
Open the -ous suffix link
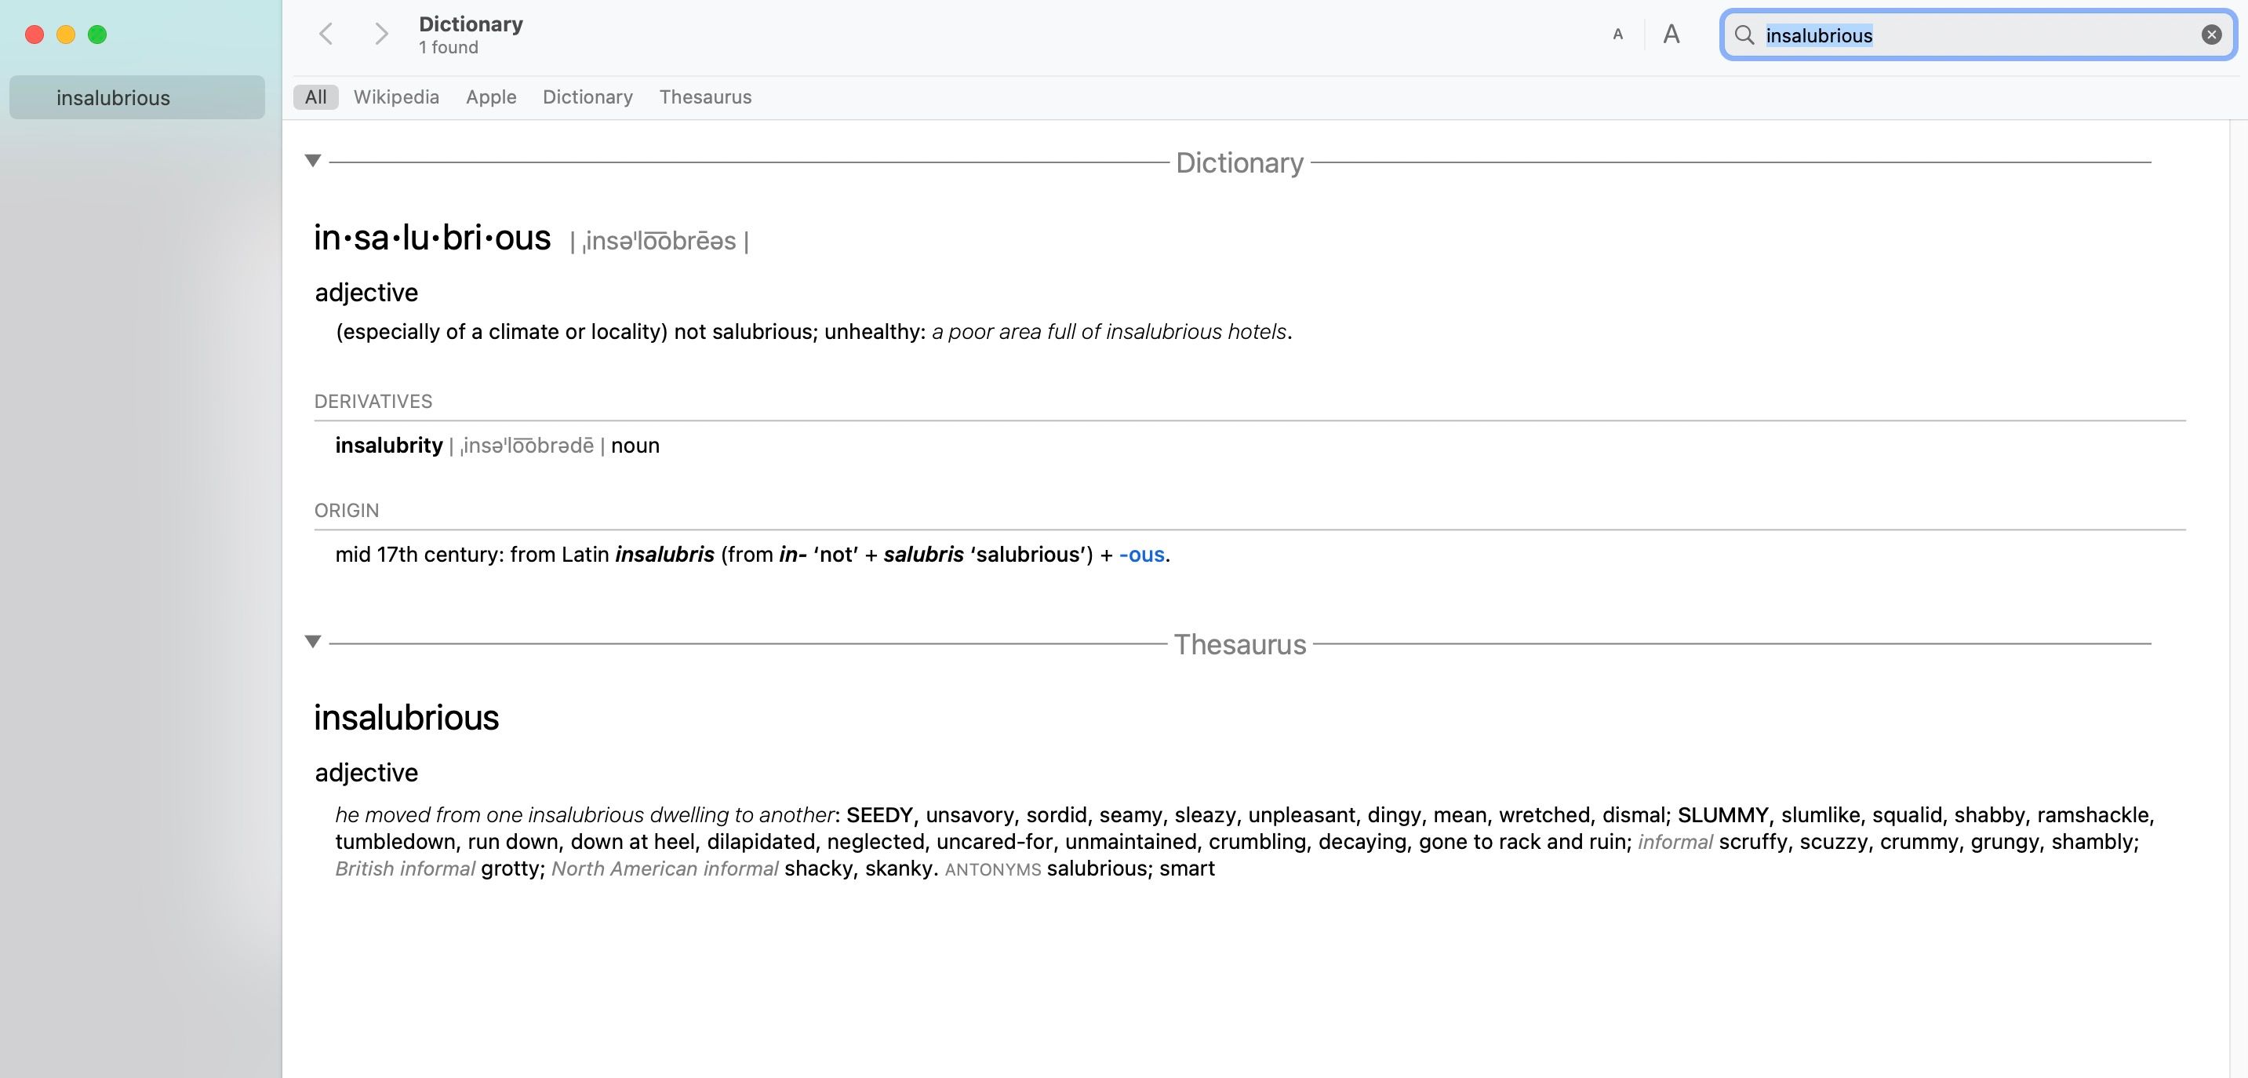click(1141, 554)
